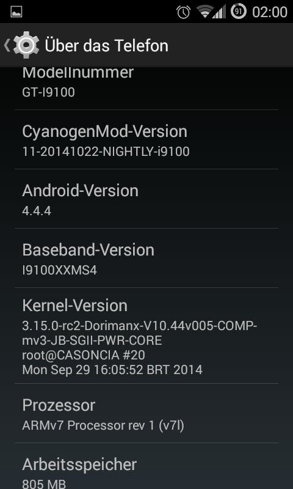Viewport: 293px width, 489px height.
Task: Tap the Dorimanx kernel details text
Action: (x=140, y=348)
